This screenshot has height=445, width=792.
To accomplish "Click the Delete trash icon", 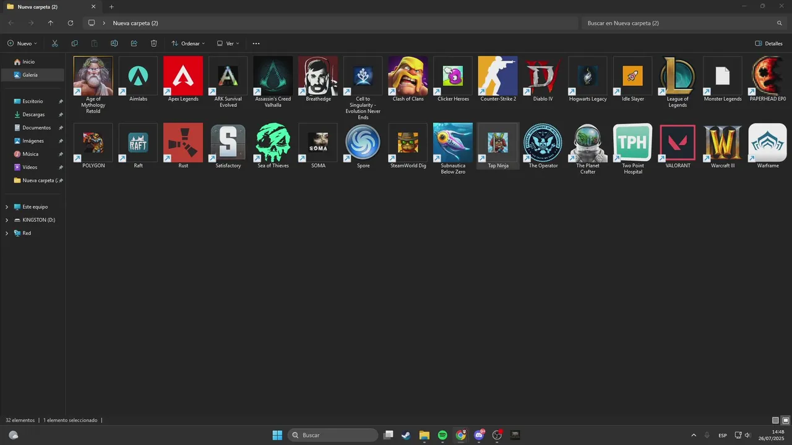I will point(153,43).
